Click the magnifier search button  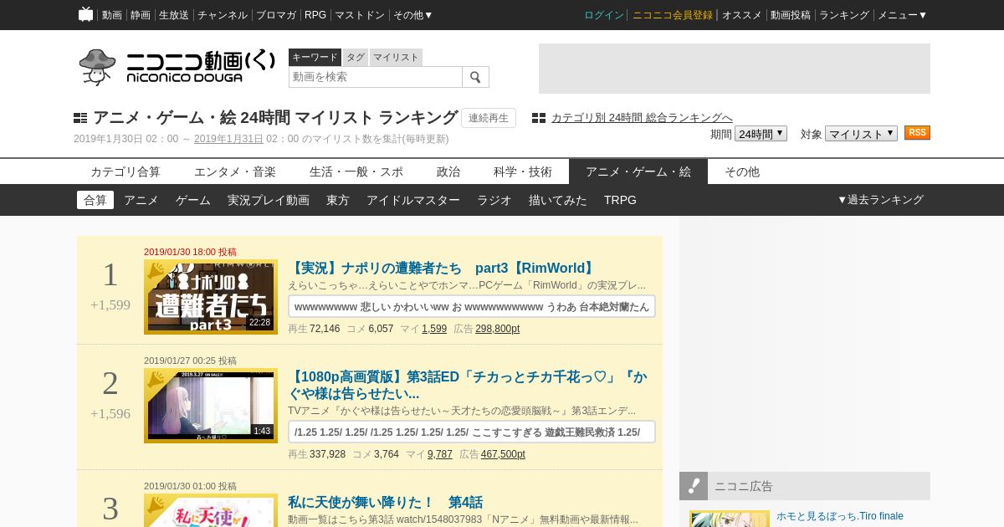pyautogui.click(x=475, y=77)
